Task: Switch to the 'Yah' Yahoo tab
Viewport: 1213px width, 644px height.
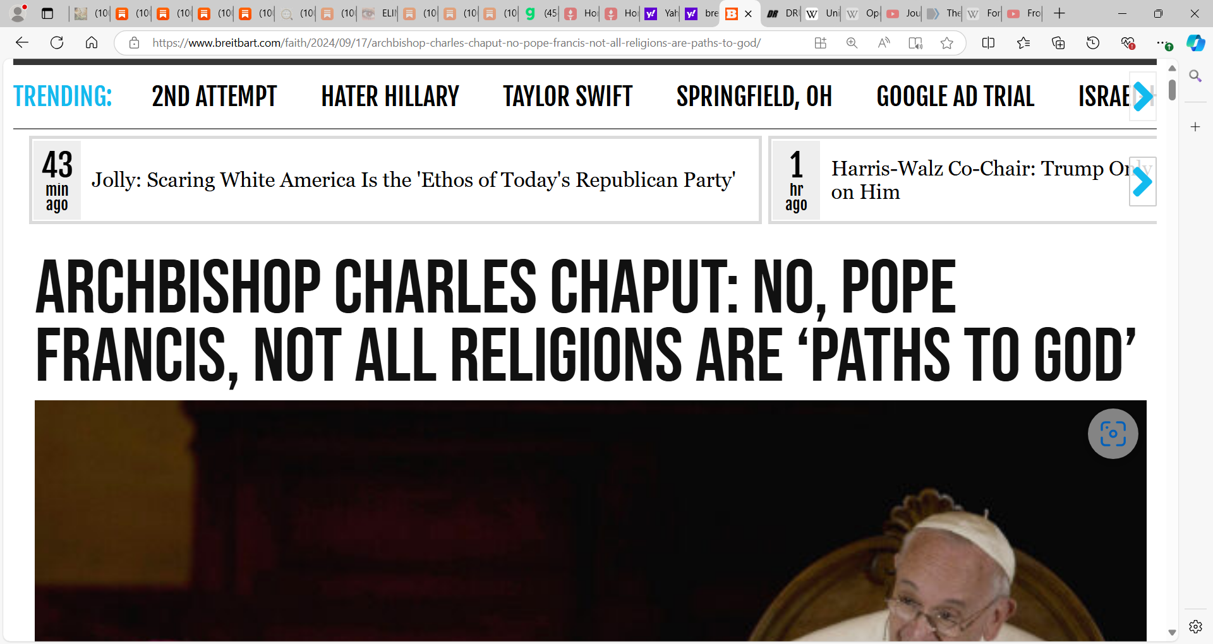Action: [x=661, y=13]
